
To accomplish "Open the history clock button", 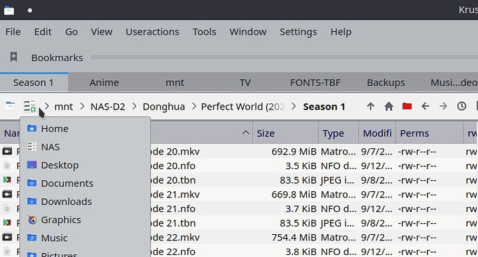I will [461, 107].
